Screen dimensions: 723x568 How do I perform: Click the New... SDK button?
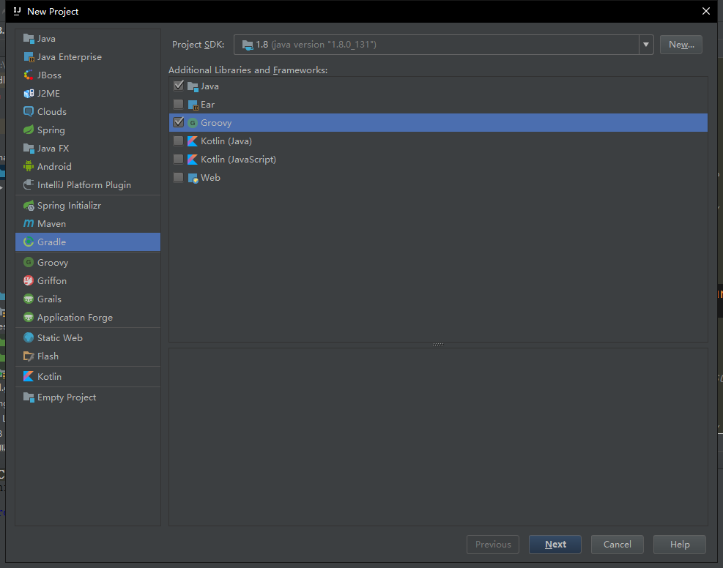tap(681, 45)
